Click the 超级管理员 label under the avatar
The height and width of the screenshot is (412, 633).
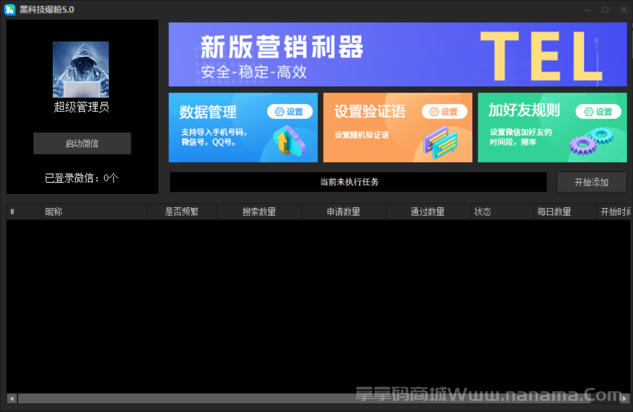(81, 107)
